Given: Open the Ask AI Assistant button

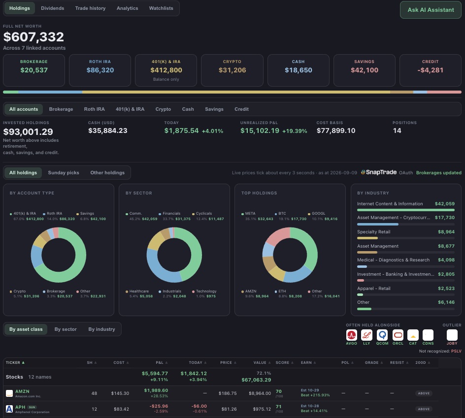Looking at the screenshot, I should pos(431,10).
